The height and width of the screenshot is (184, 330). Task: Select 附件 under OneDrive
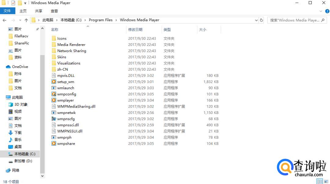click(18, 74)
